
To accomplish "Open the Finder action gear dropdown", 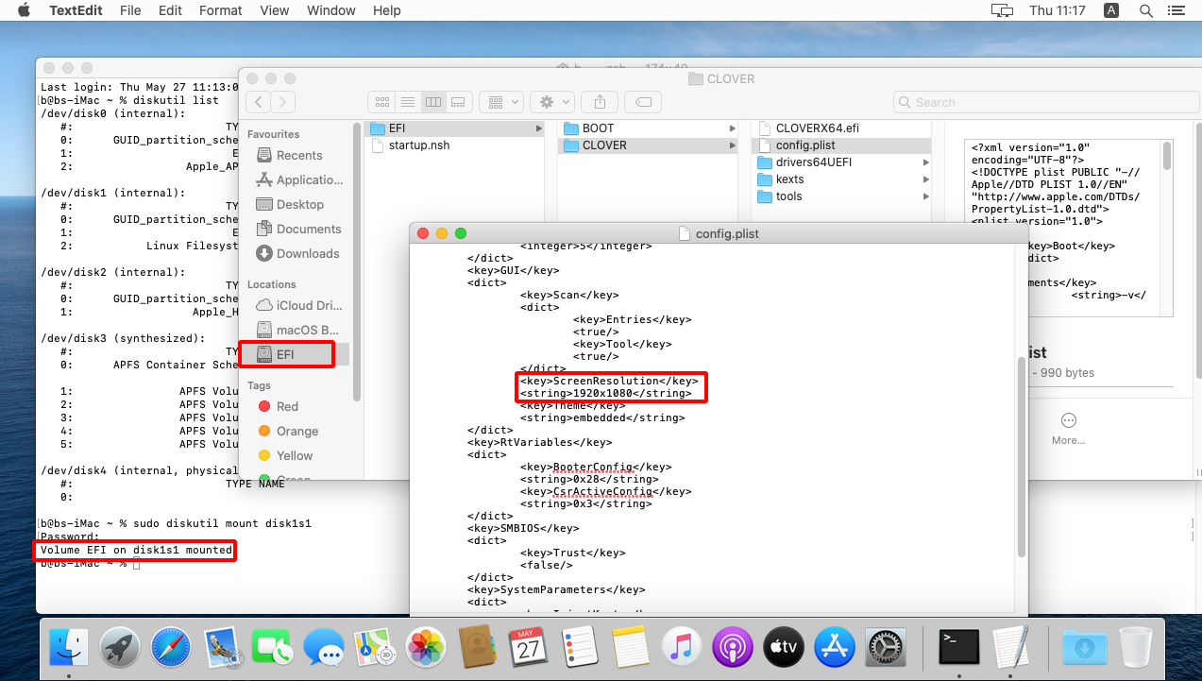I will coord(552,102).
